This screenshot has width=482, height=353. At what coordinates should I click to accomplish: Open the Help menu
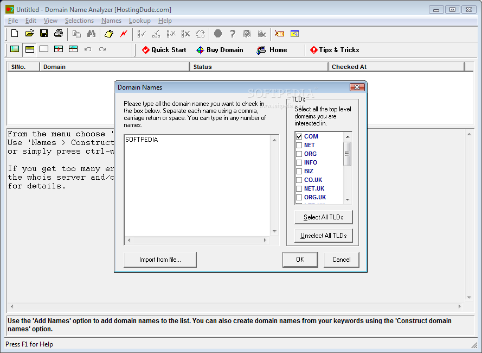(x=165, y=21)
